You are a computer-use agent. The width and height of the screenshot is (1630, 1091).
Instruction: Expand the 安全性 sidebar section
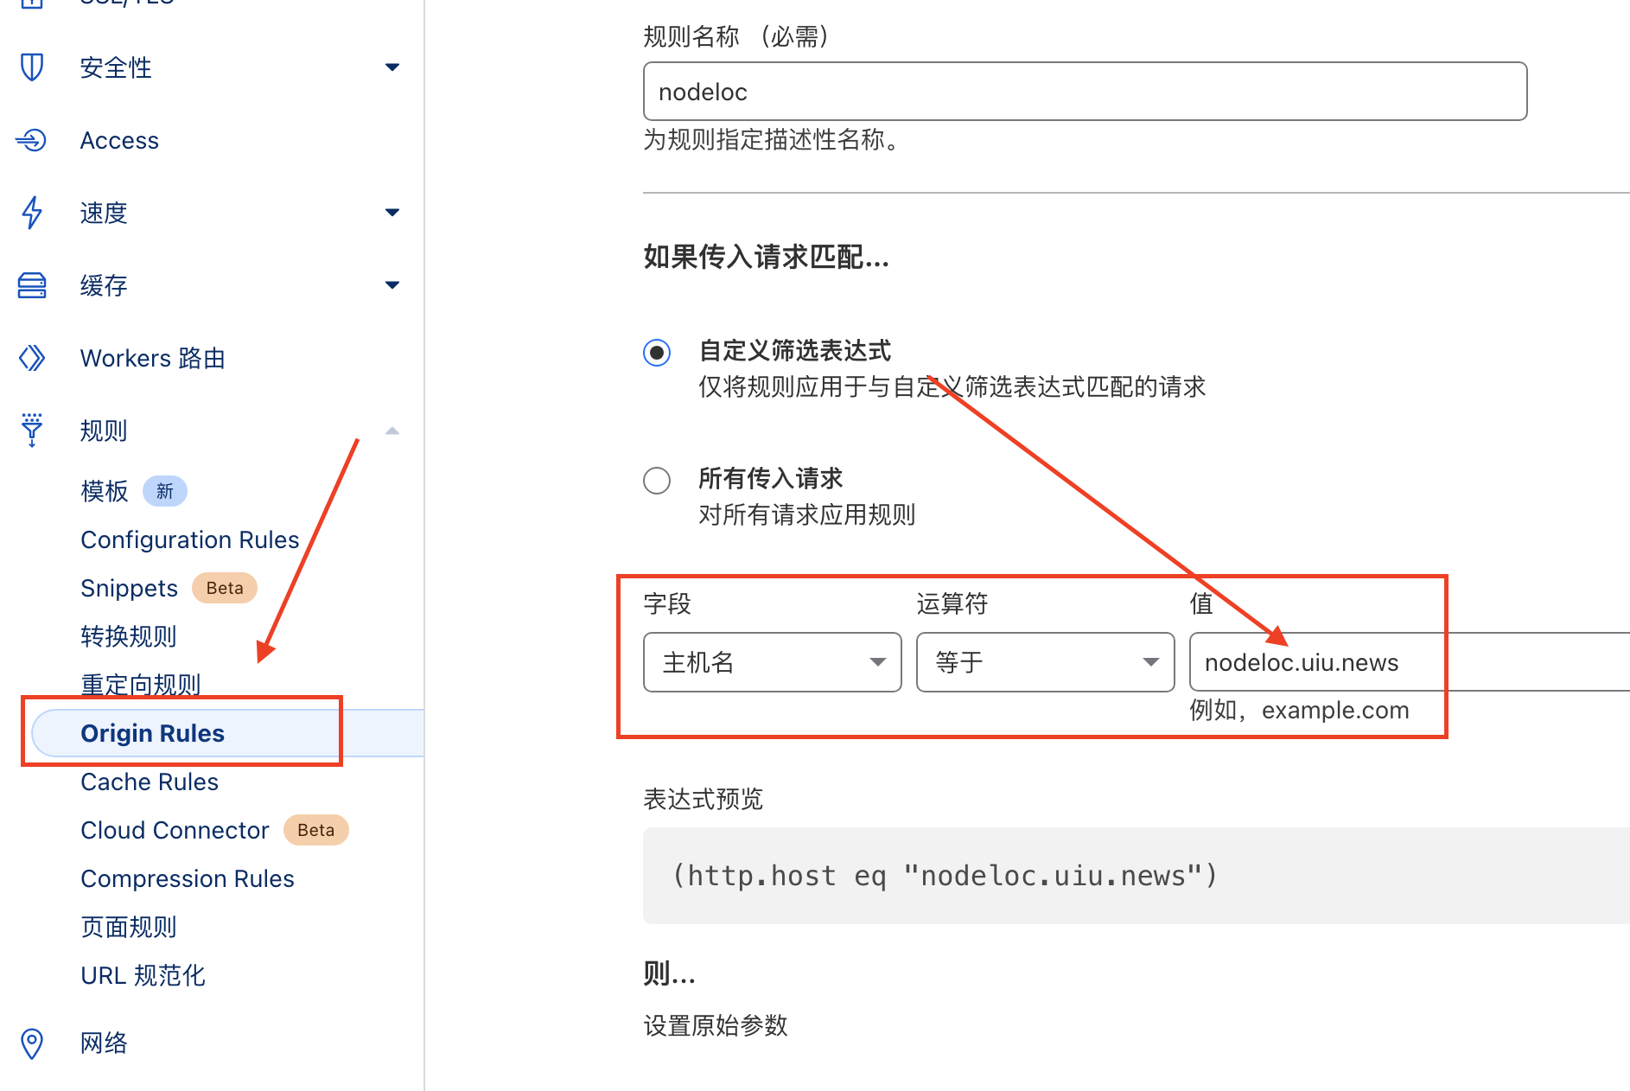click(x=392, y=67)
